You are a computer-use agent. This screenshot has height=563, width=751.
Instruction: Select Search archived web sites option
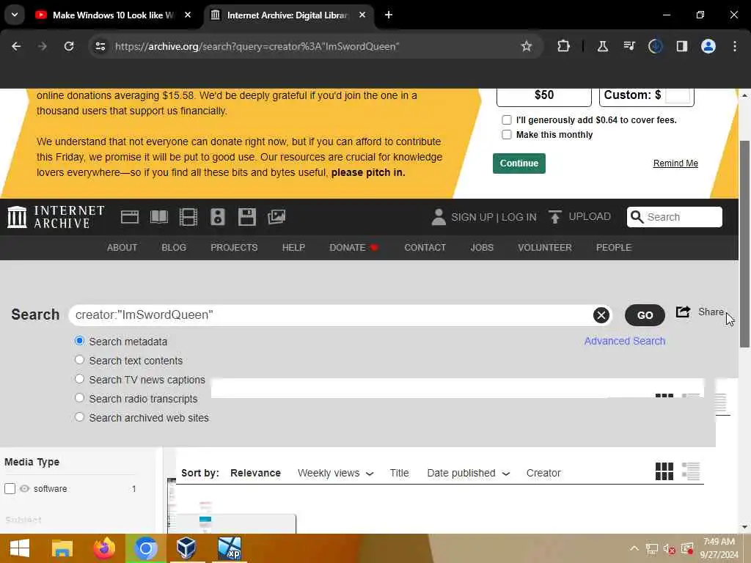79,417
